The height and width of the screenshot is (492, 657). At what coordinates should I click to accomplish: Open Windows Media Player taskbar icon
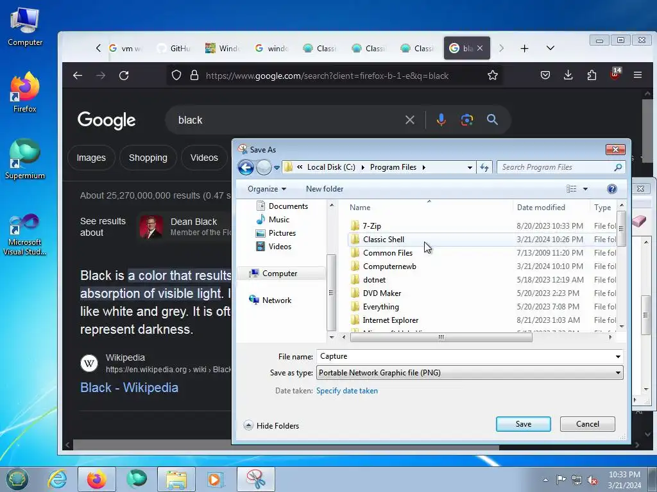(216, 479)
